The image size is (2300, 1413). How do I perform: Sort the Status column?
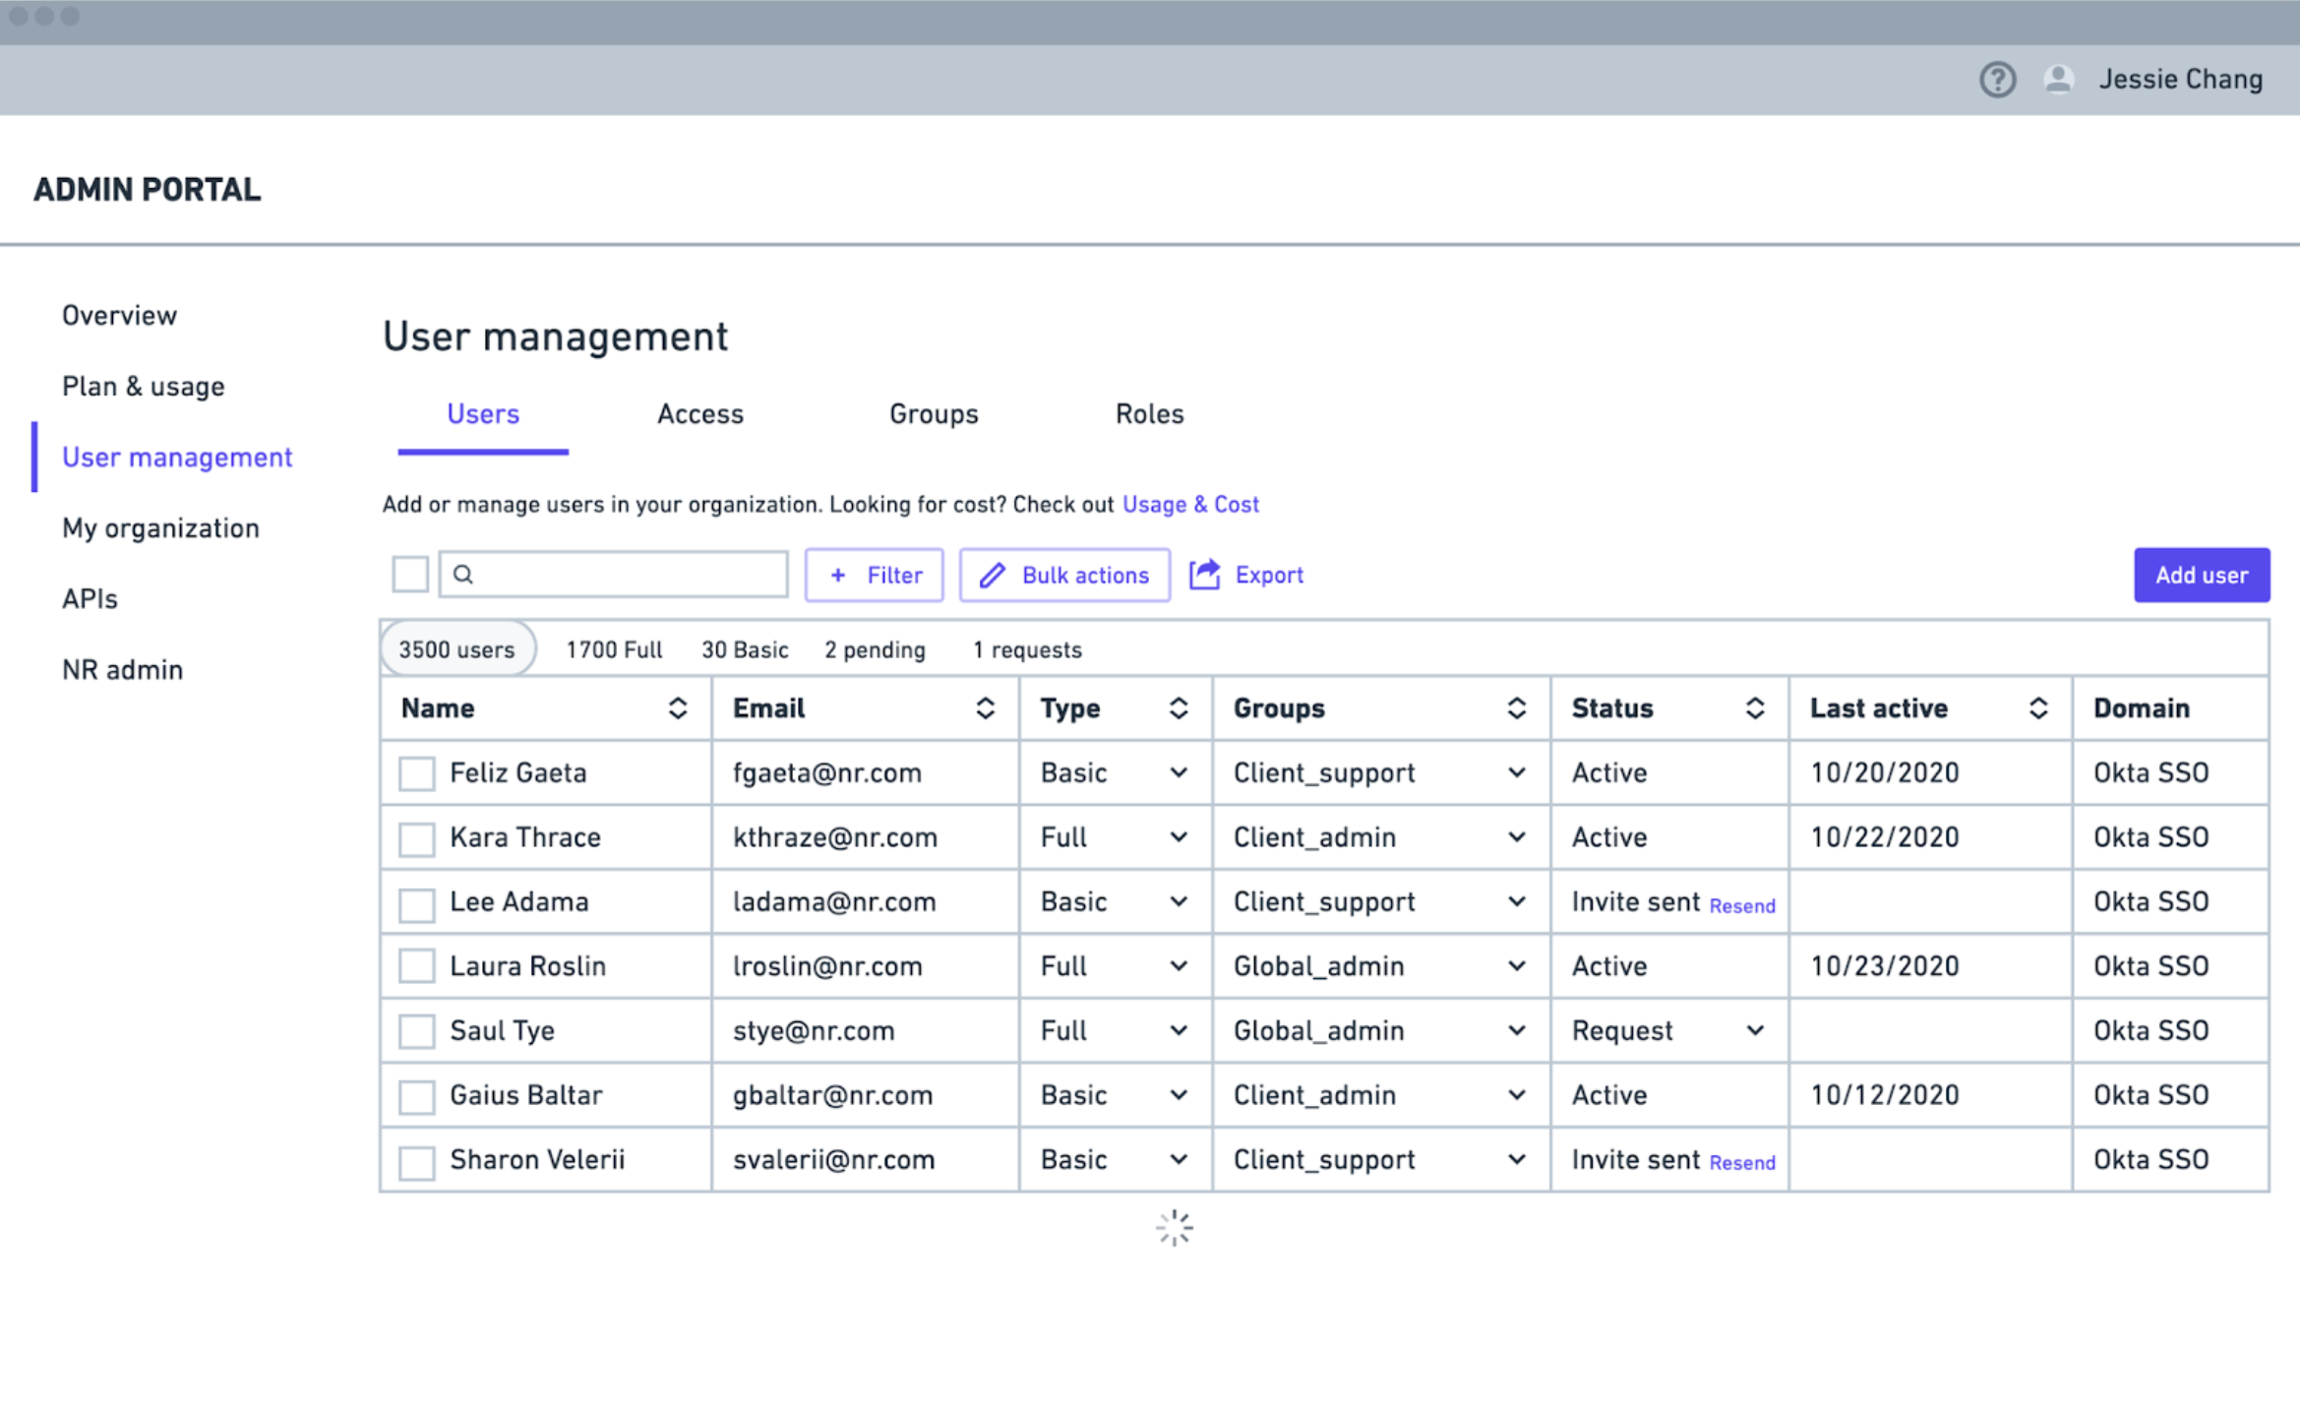(x=1754, y=708)
